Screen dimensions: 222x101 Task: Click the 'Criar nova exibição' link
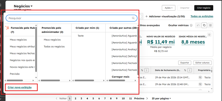[20, 87]
